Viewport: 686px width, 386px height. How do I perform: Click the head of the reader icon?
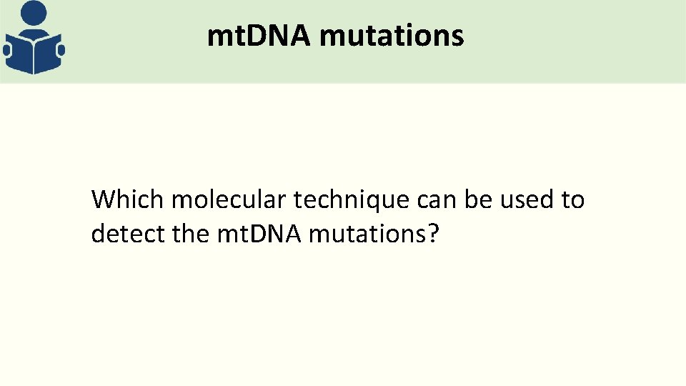(x=34, y=14)
